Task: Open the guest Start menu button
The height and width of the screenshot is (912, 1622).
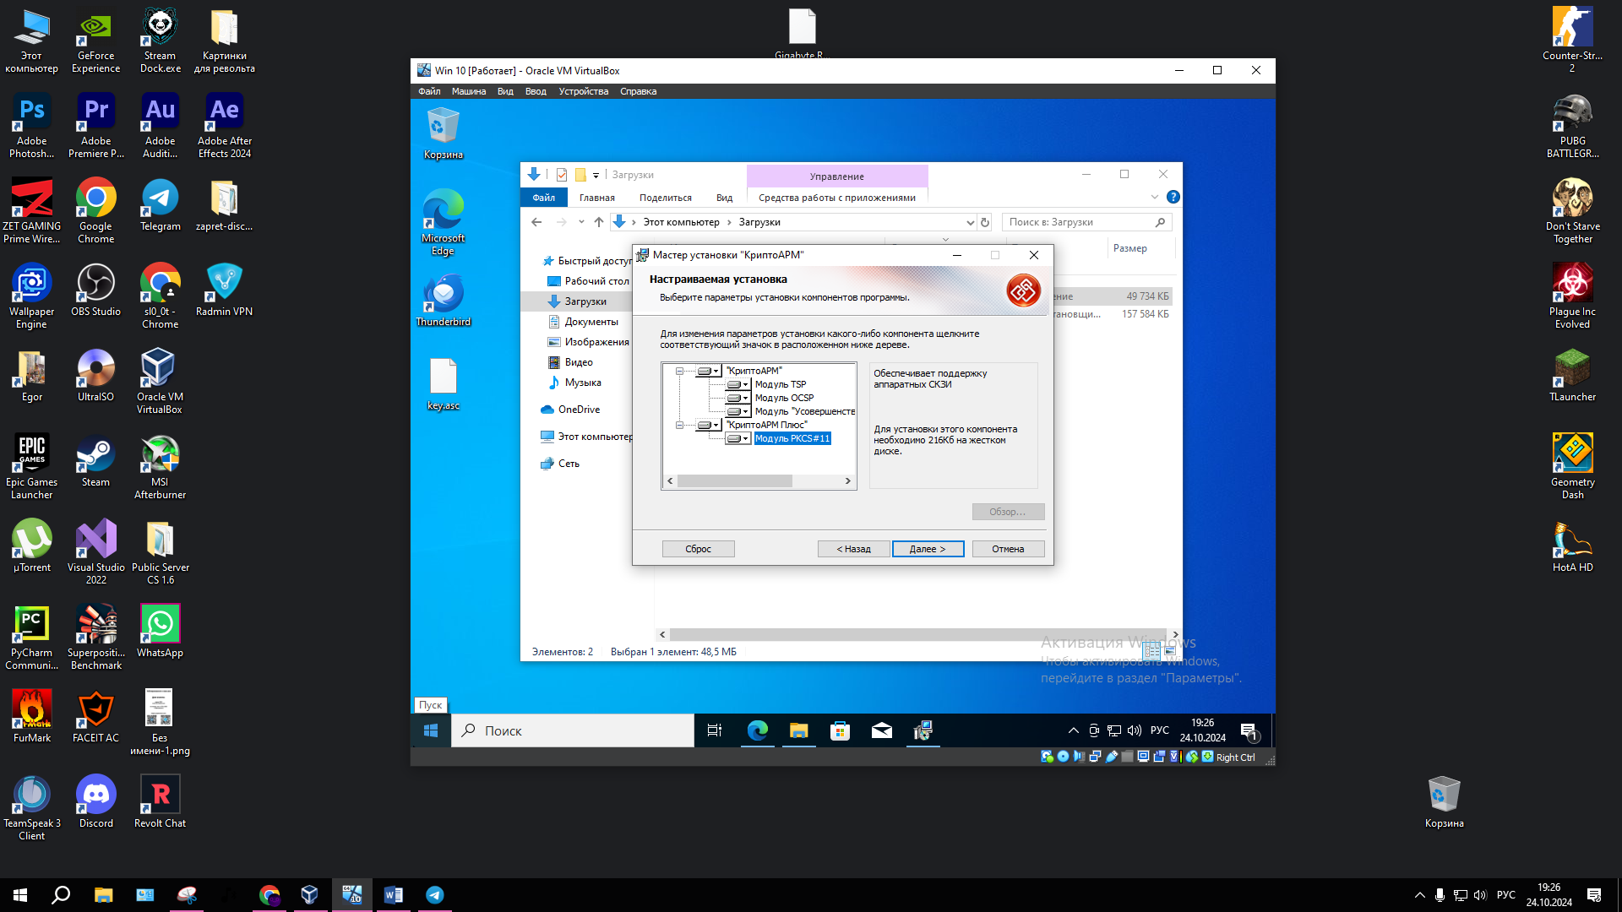Action: pos(431,730)
